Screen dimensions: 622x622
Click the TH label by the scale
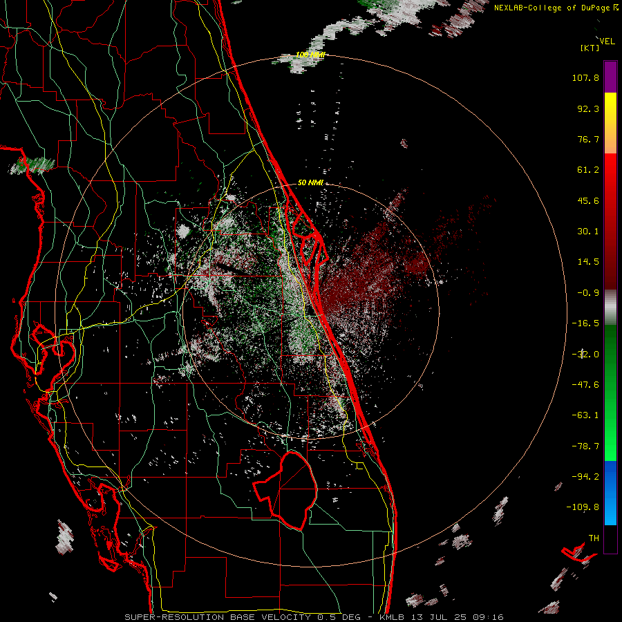(x=594, y=538)
